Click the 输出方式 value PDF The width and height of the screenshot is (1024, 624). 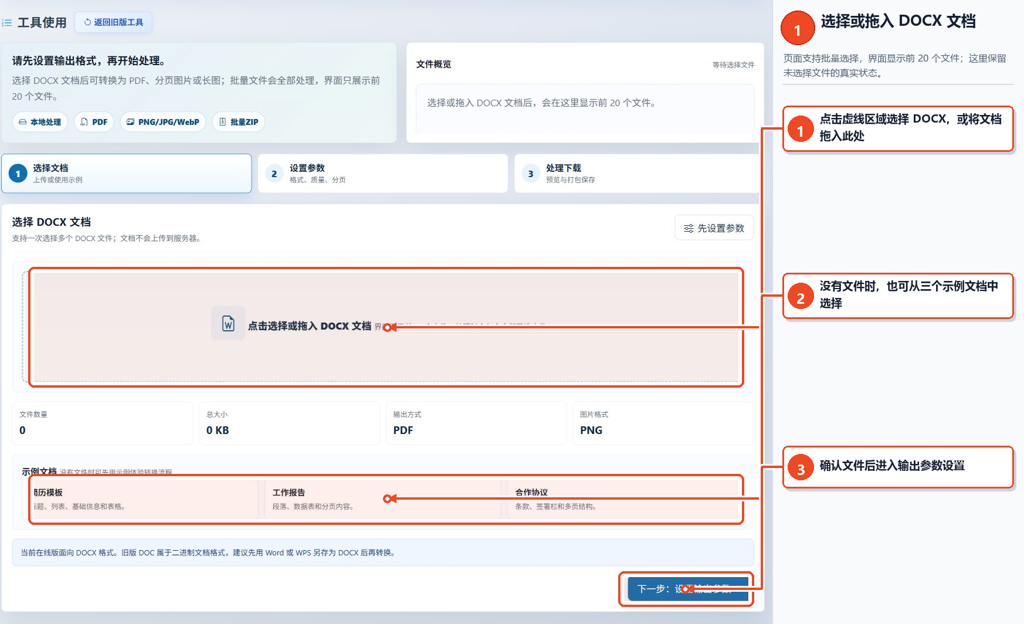403,430
